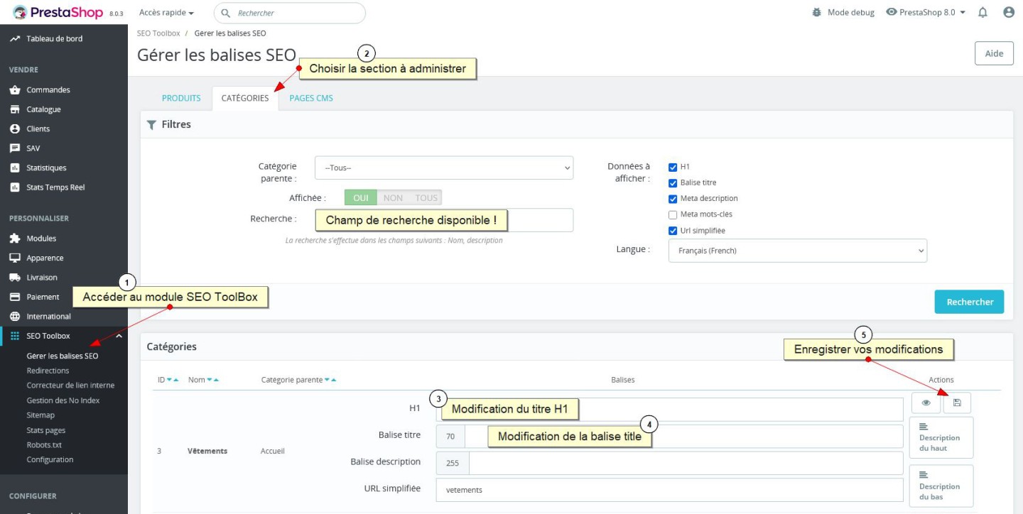Screen dimensions: 1023x514
Task: Open the Catégorie parente dropdown
Action: [444, 168]
